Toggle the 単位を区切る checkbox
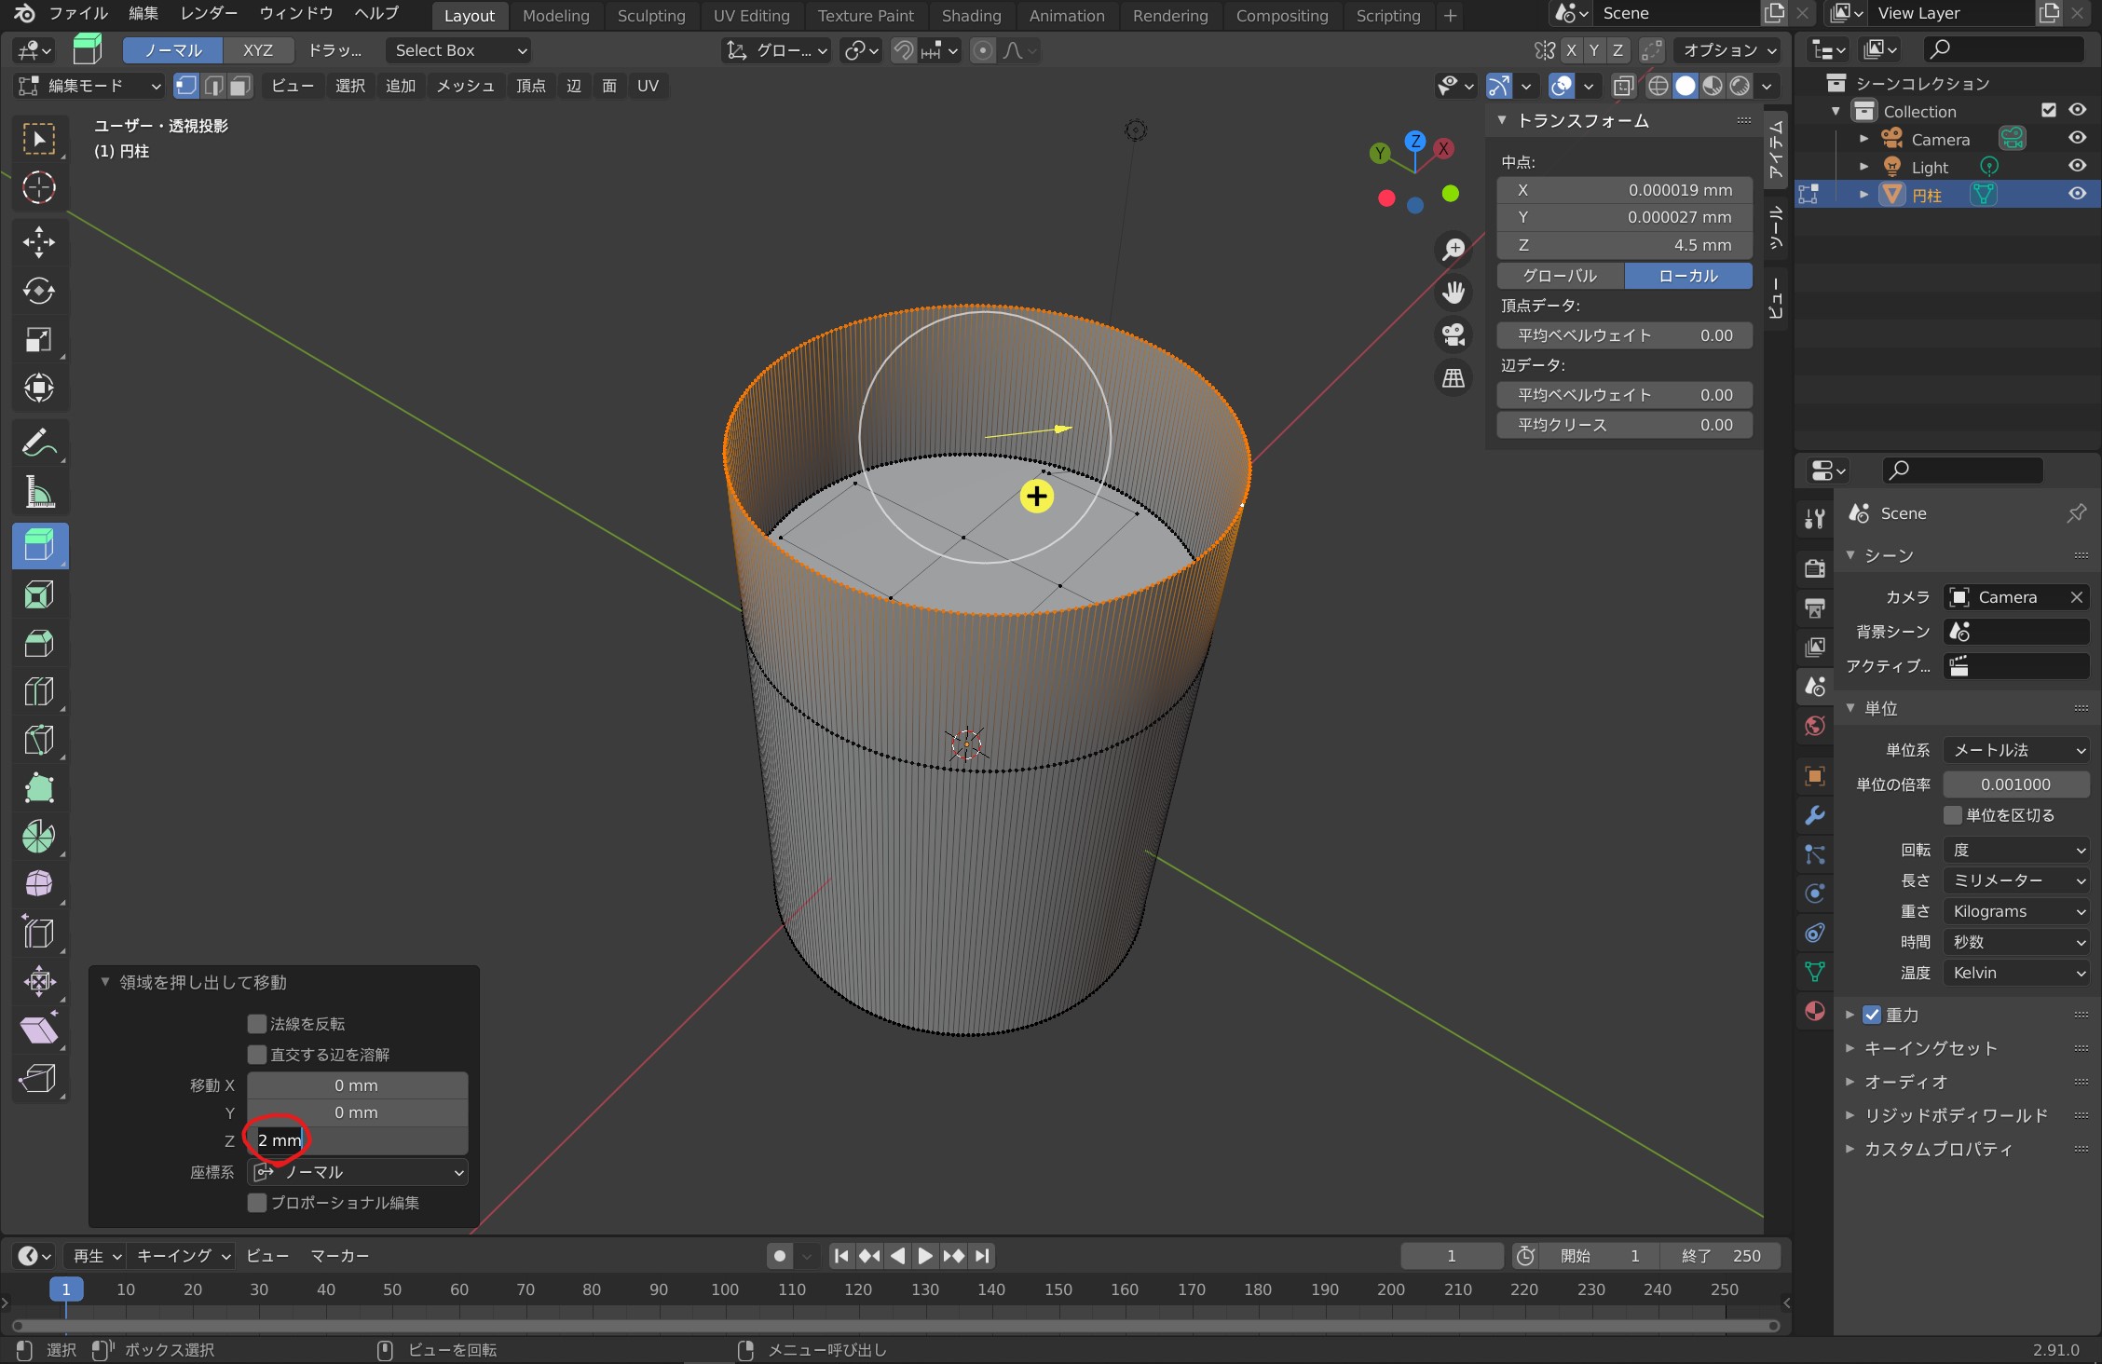This screenshot has width=2102, height=1364. coord(1953,815)
